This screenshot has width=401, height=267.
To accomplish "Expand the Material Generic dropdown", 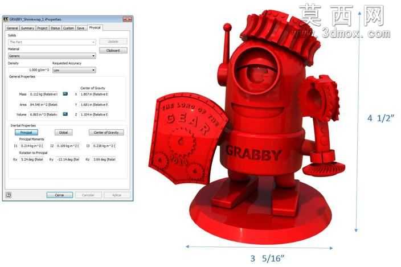I will click(x=52, y=56).
